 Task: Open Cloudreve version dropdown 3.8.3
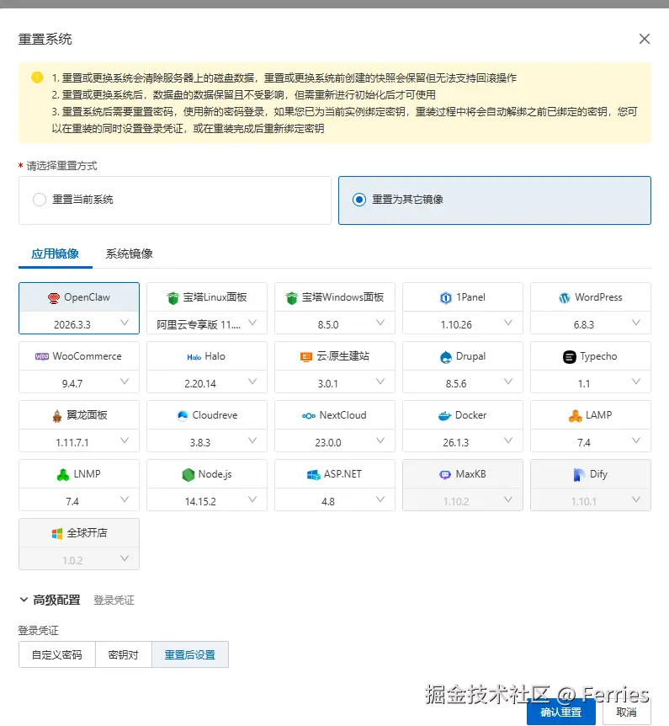(207, 441)
